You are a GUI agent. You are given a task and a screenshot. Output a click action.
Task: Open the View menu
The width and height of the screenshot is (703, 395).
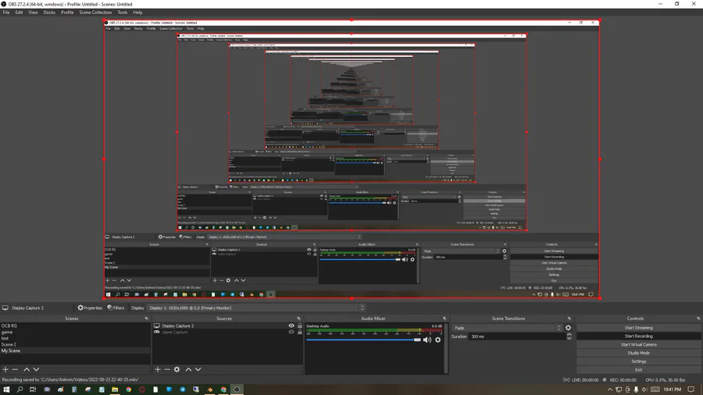(x=33, y=12)
